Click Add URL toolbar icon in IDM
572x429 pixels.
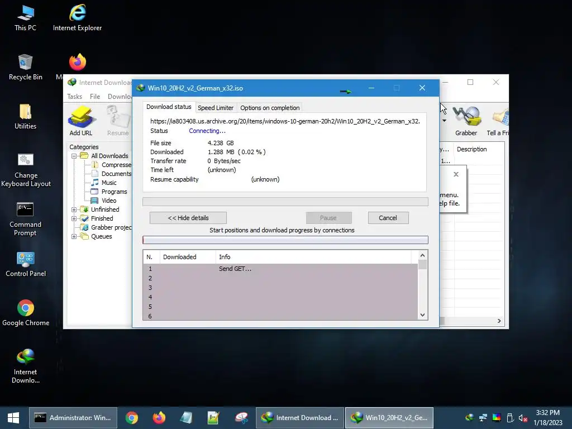pyautogui.click(x=81, y=121)
